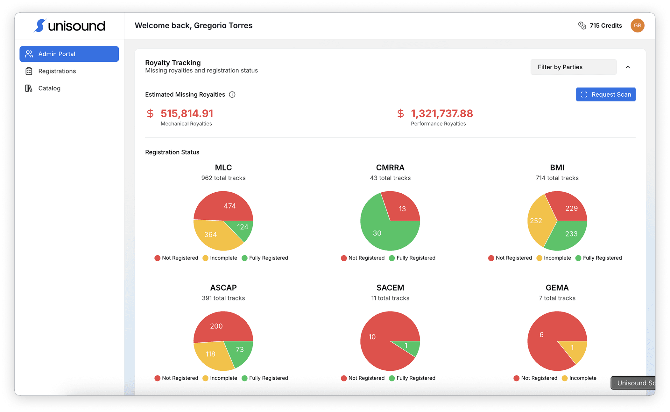Click the 715 Credits label

click(605, 25)
